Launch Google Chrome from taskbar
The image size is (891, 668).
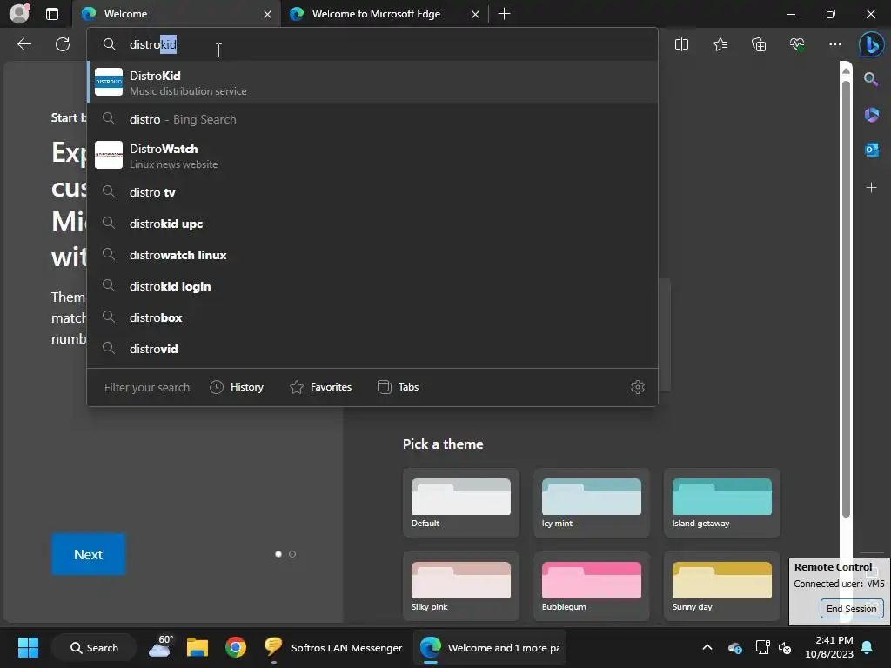coord(235,647)
